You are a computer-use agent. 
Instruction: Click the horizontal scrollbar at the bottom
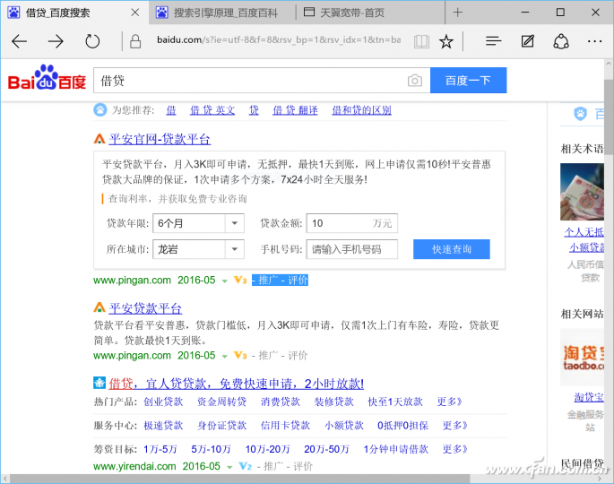[239, 479]
